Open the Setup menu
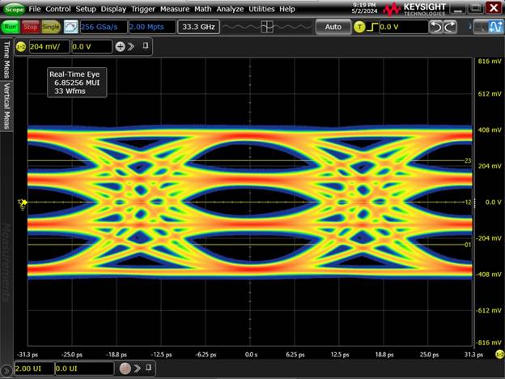 pos(86,9)
